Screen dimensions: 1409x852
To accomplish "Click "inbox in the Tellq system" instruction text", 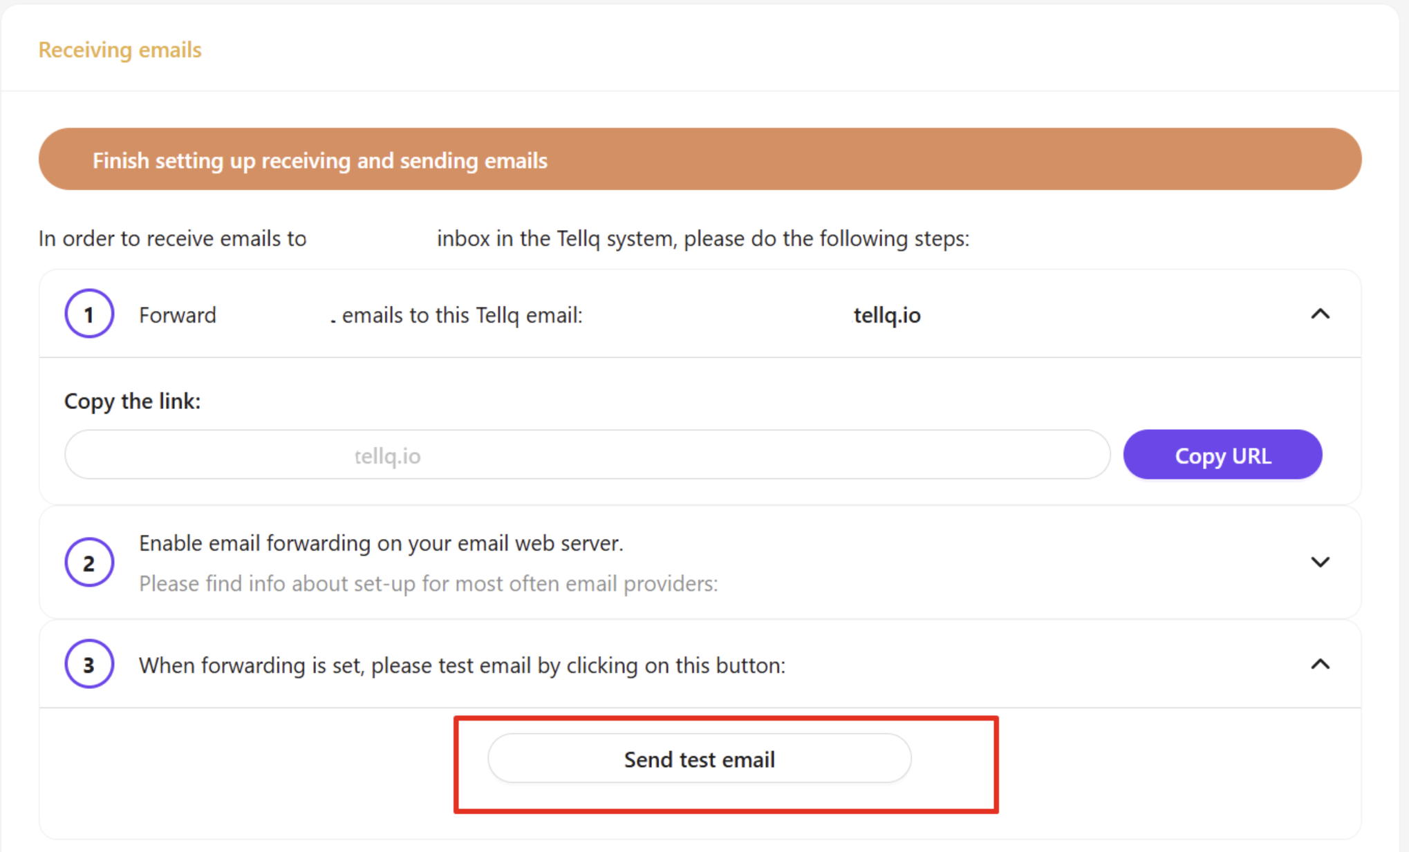I will [702, 239].
